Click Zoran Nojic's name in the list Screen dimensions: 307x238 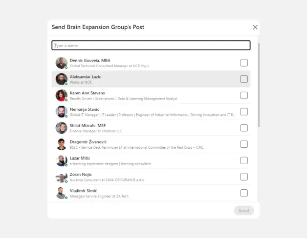(x=81, y=174)
